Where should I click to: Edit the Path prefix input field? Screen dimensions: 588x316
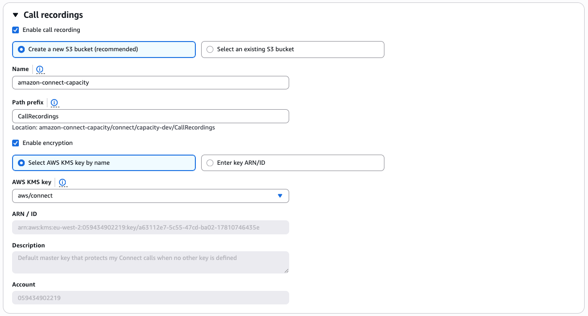150,116
